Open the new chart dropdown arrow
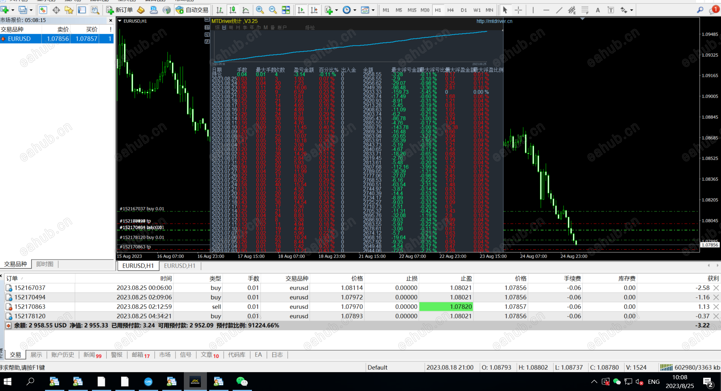721x391 pixels. [x=13, y=10]
